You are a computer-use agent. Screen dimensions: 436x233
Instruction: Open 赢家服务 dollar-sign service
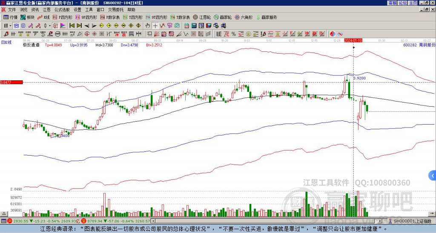pyautogui.click(x=267, y=17)
